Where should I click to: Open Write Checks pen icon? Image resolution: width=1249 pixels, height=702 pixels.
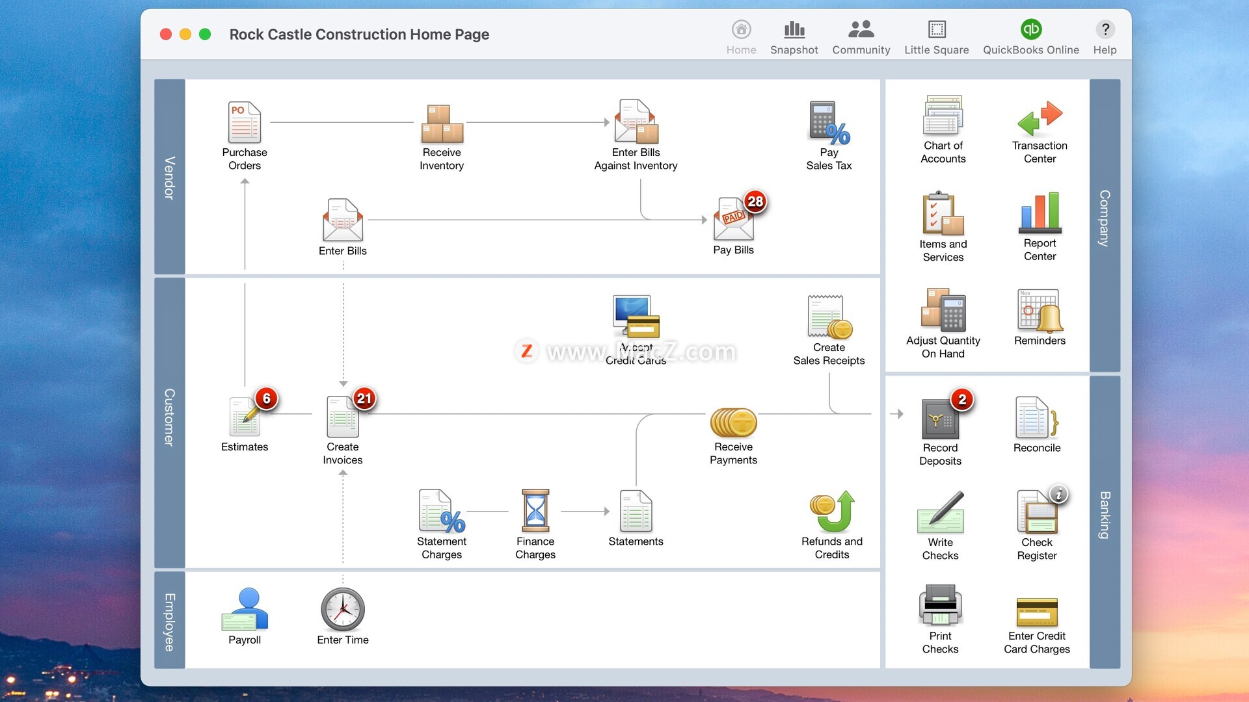coord(940,512)
